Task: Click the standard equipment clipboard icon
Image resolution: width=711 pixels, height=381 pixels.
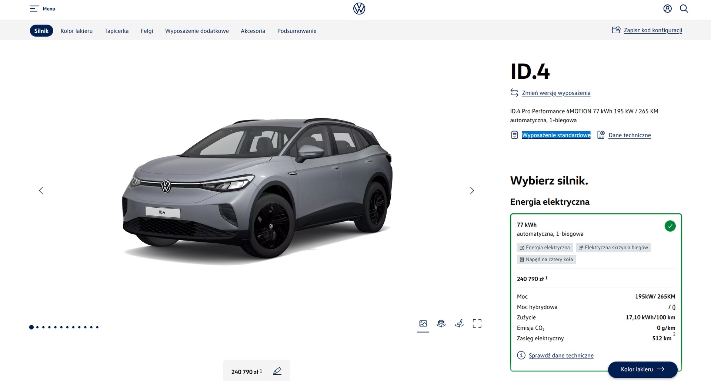Action: pyautogui.click(x=514, y=135)
